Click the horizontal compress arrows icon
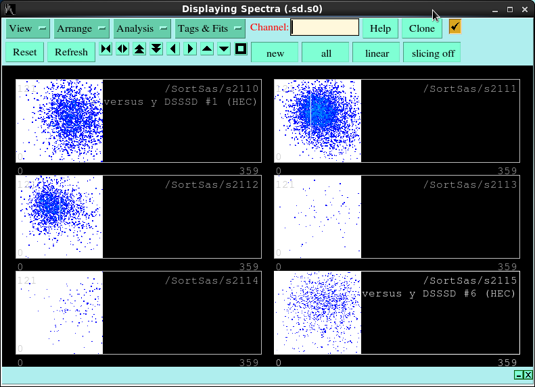The width and height of the screenshot is (535, 387). pos(106,49)
